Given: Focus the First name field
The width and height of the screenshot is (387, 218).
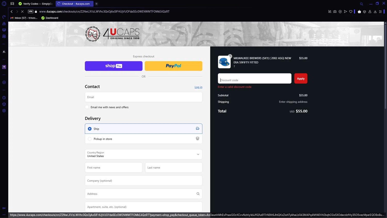Looking at the screenshot, I should pyautogui.click(x=114, y=167).
